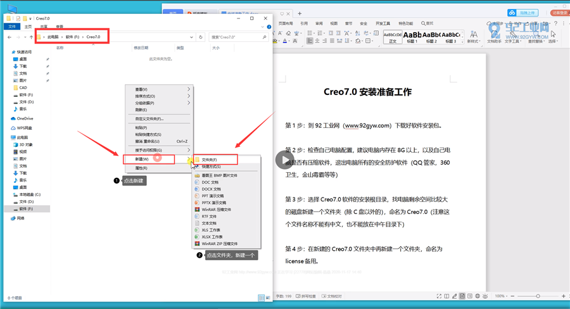570x309 pixels.
Task: Click WPS clear formatting eraser icon
Action: pyautogui.click(x=288, y=33)
